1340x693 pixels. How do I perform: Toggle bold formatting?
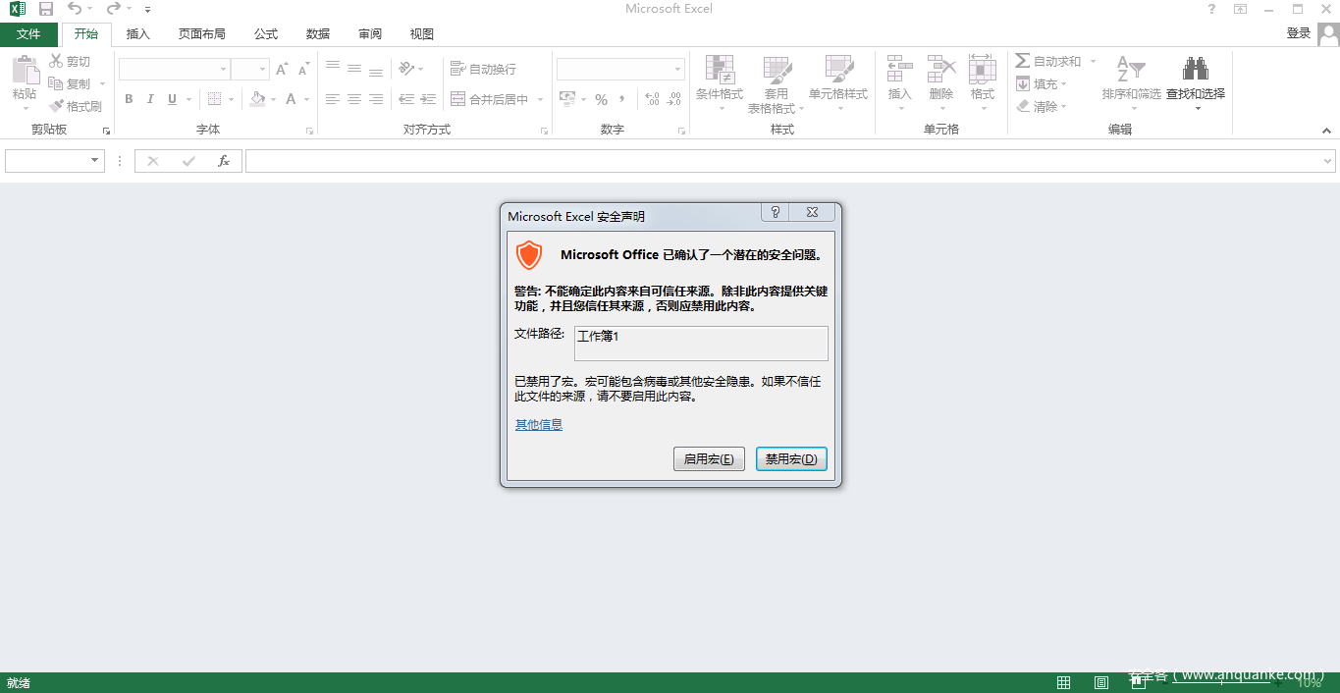[129, 99]
